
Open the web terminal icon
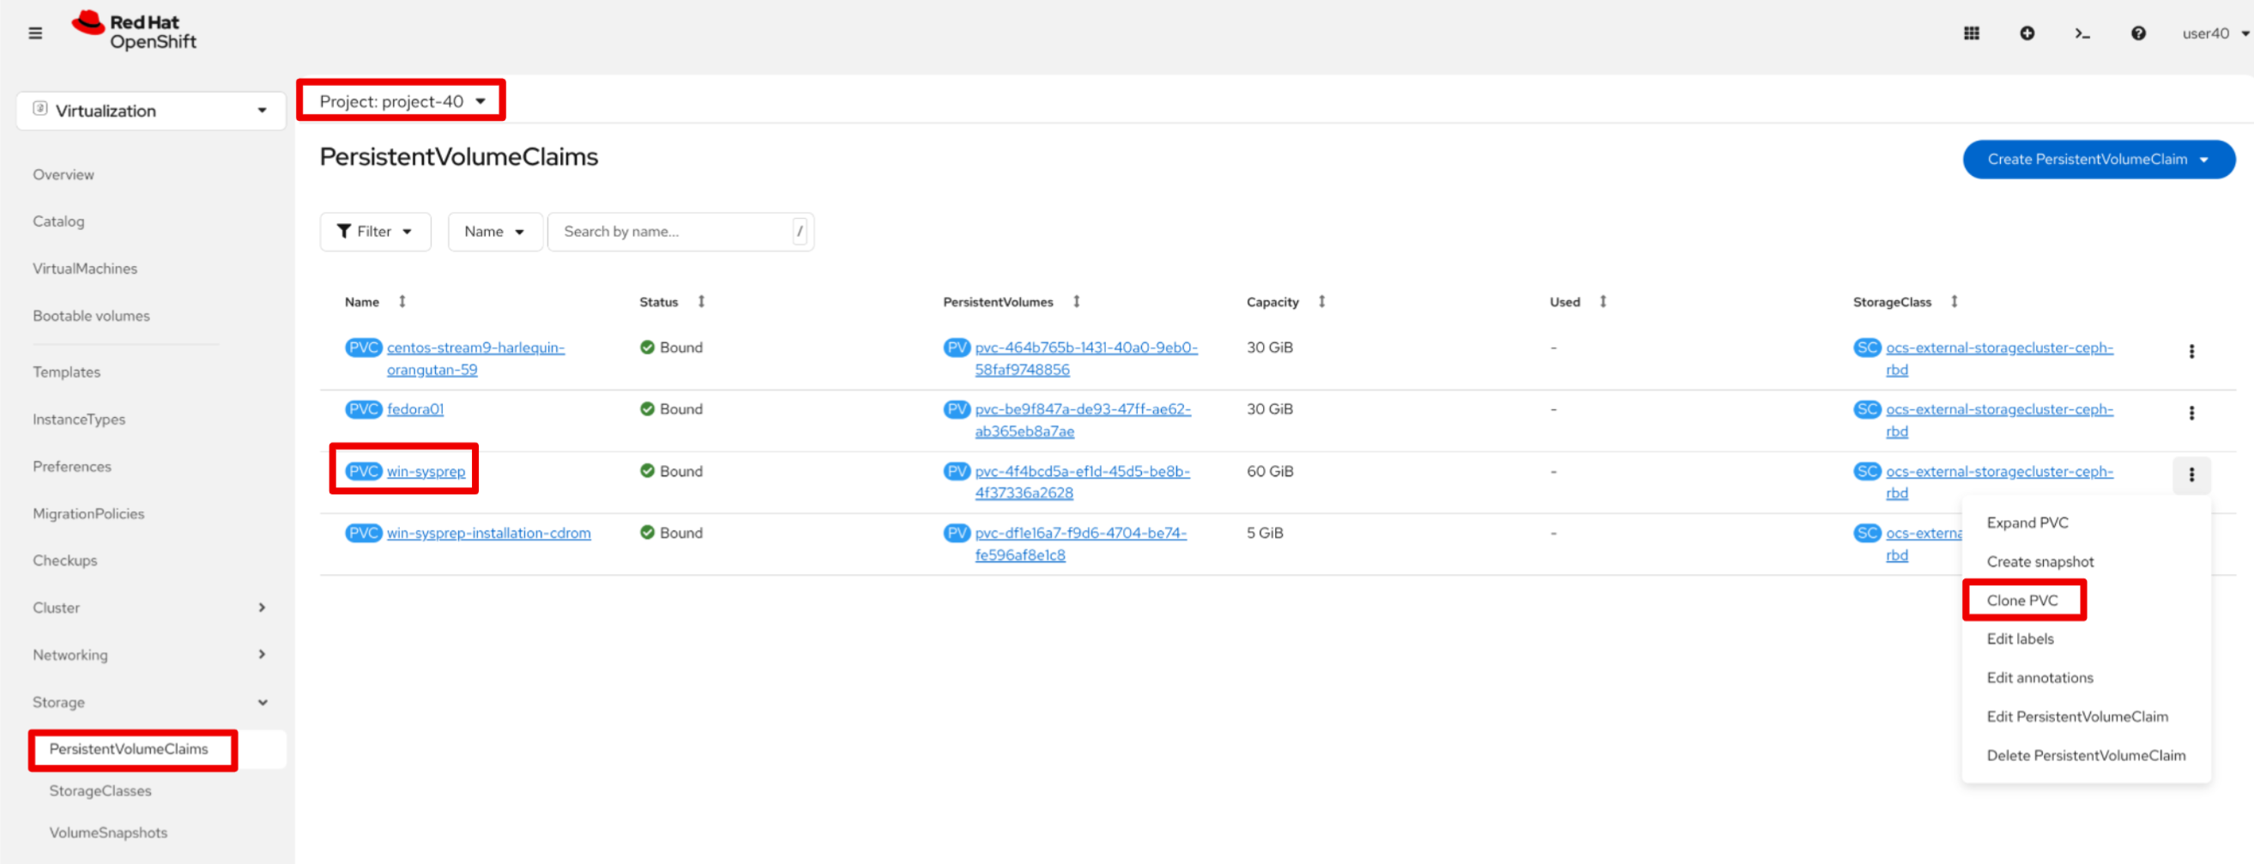[2082, 33]
